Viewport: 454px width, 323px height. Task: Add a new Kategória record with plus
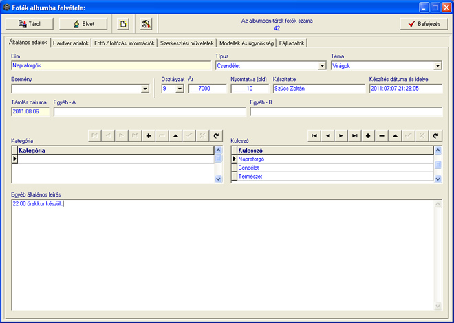(149, 135)
